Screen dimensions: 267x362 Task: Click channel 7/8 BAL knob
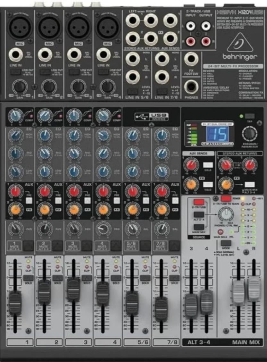(x=162, y=229)
